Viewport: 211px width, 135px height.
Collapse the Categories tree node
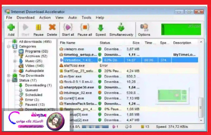pyautogui.click(x=9, y=47)
